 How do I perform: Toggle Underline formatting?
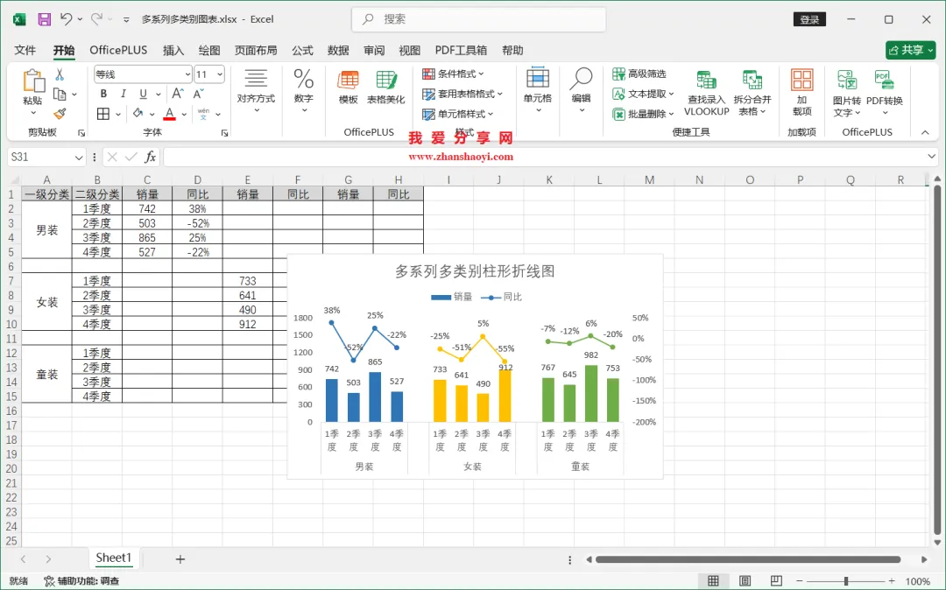(143, 94)
